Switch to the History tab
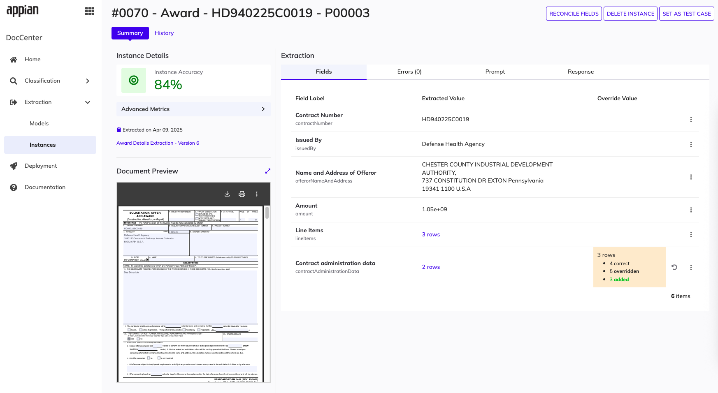The image size is (718, 393). 164,33
